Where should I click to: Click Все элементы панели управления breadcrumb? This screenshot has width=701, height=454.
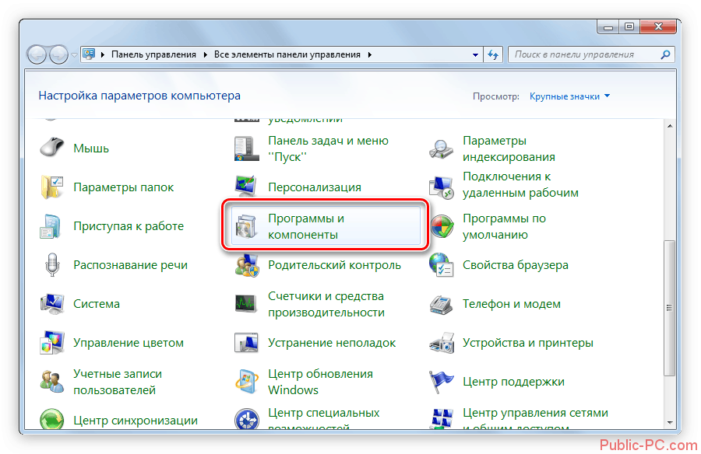[287, 55]
